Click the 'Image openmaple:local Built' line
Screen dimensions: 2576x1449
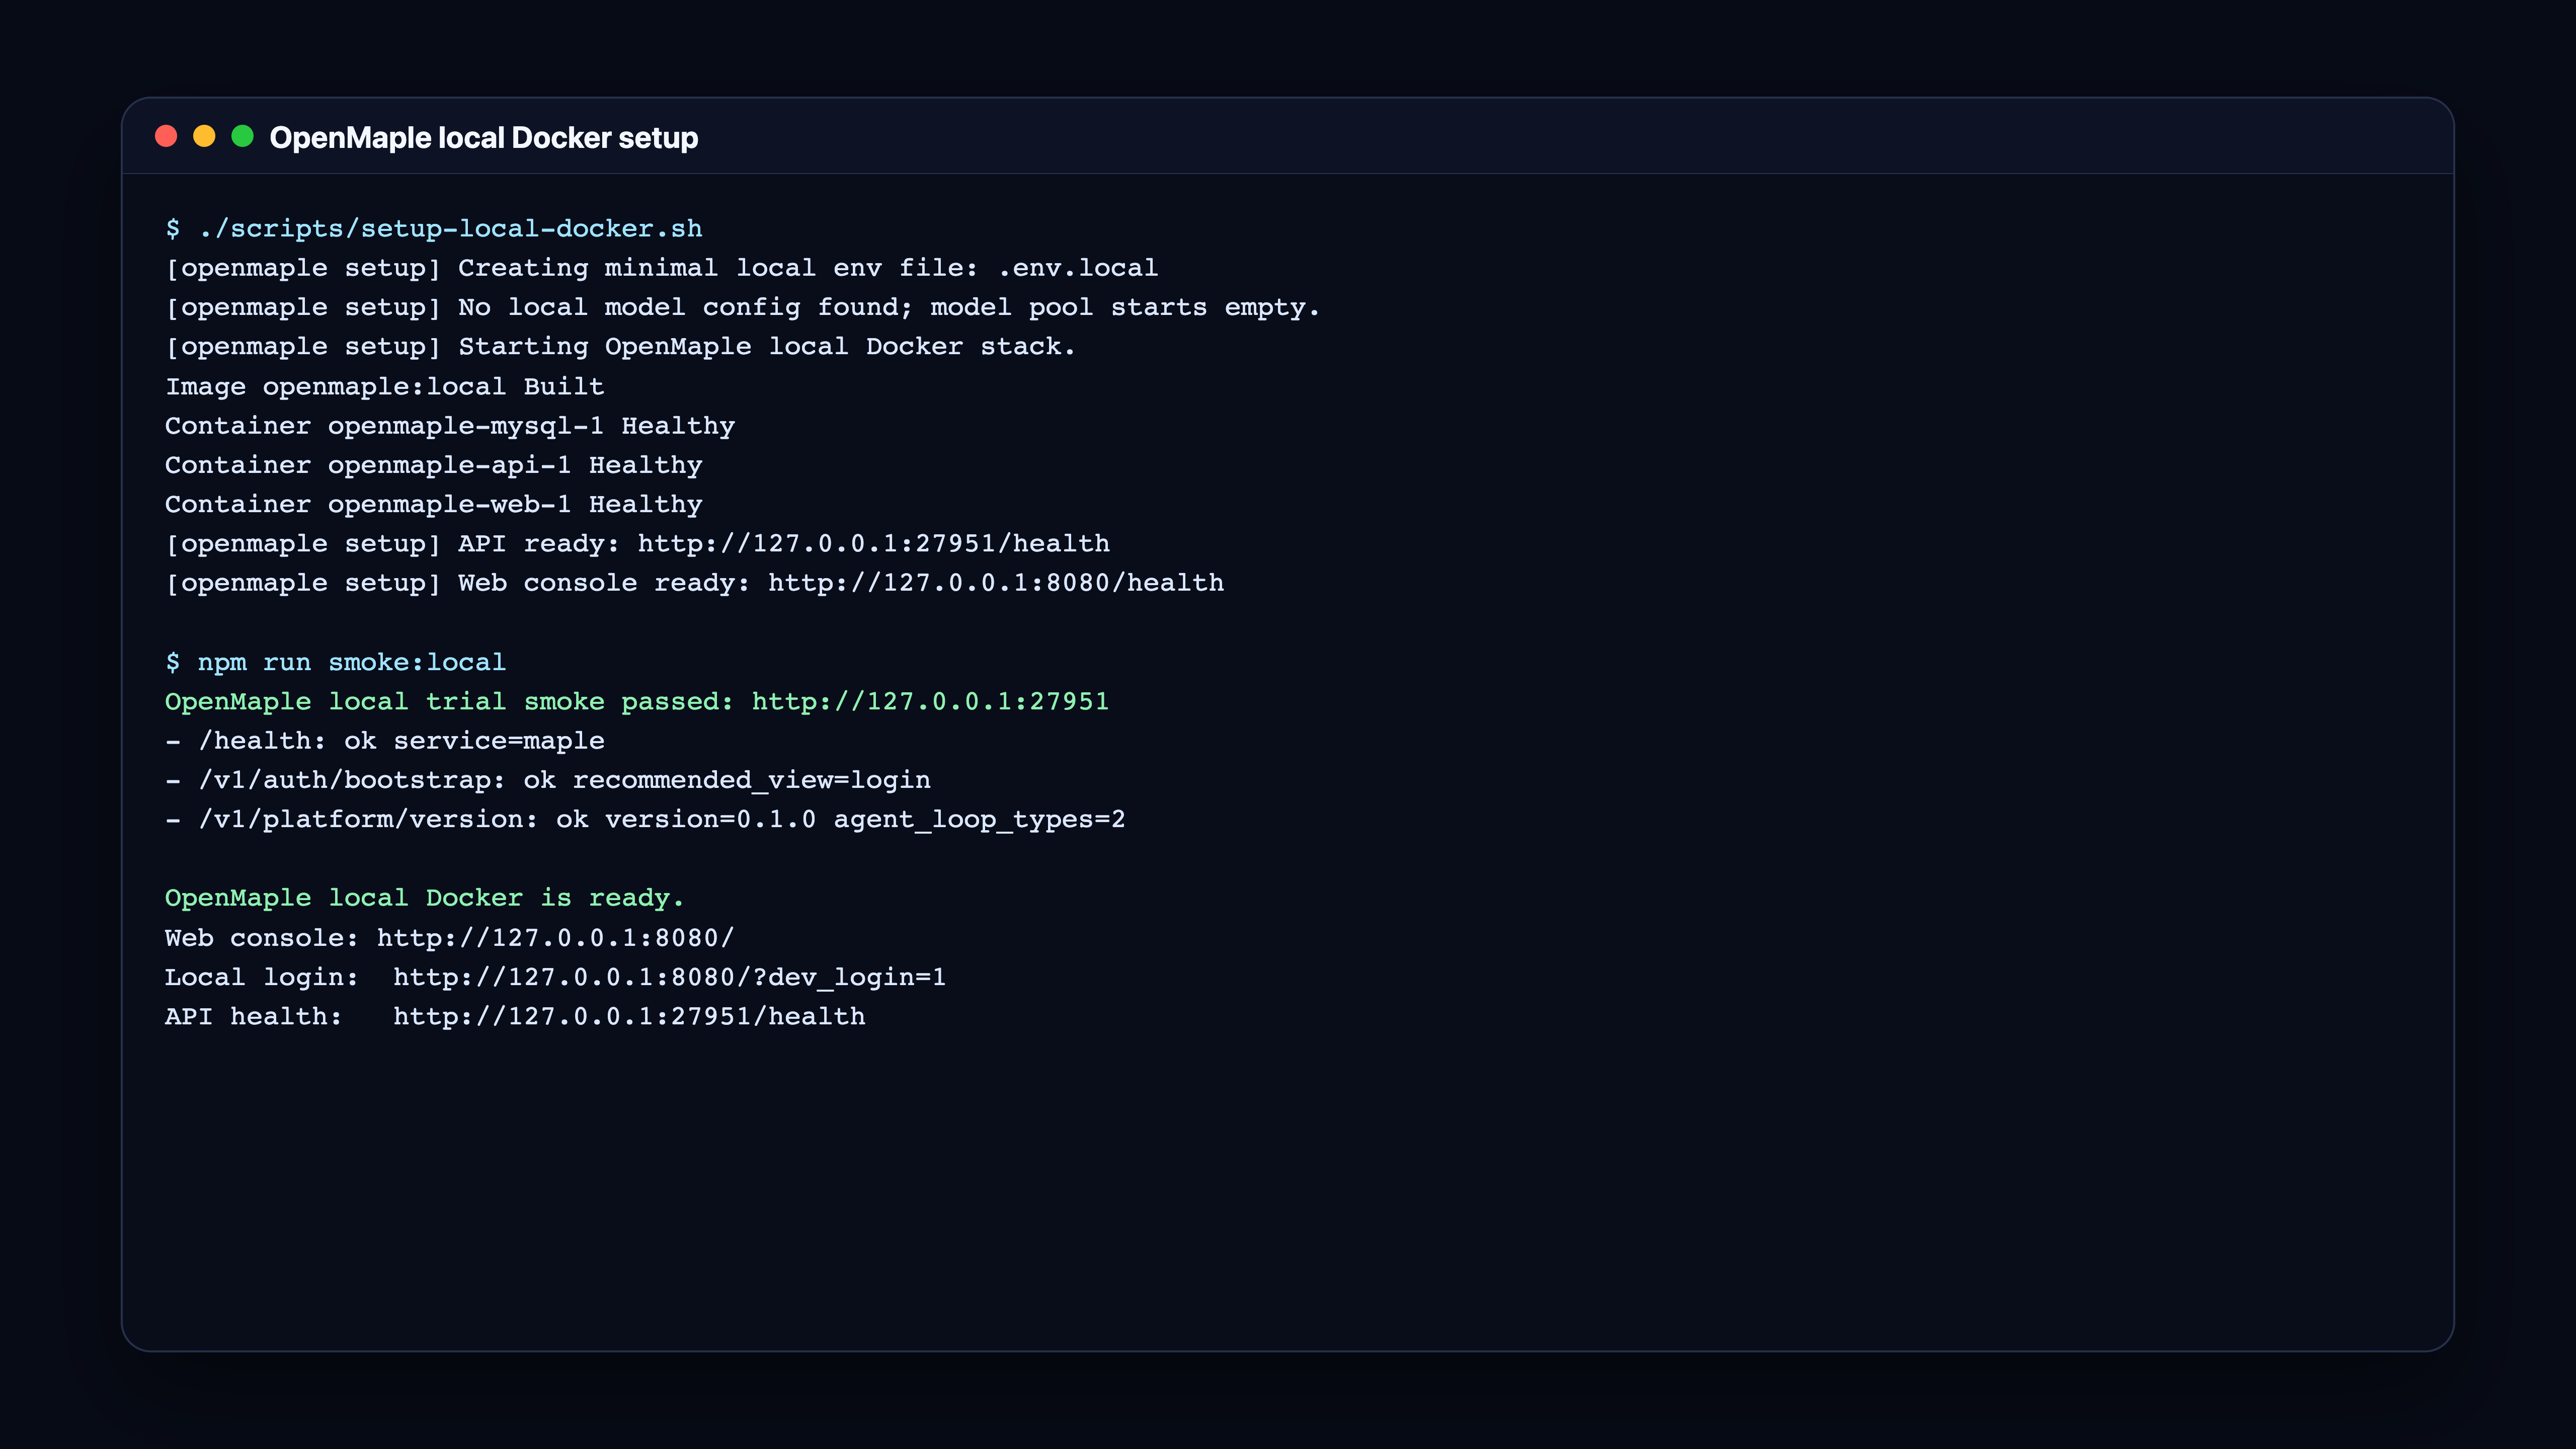point(385,386)
